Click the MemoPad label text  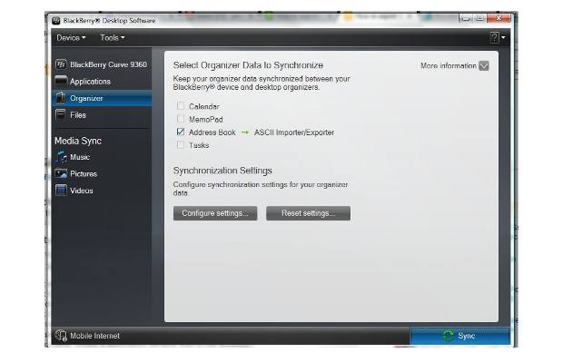pyautogui.click(x=206, y=120)
